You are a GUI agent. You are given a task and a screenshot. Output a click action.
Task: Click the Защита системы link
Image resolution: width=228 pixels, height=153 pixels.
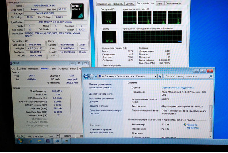click(x=99, y=106)
